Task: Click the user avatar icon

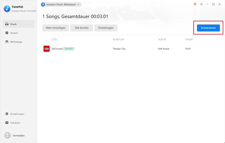Action: coord(8,135)
